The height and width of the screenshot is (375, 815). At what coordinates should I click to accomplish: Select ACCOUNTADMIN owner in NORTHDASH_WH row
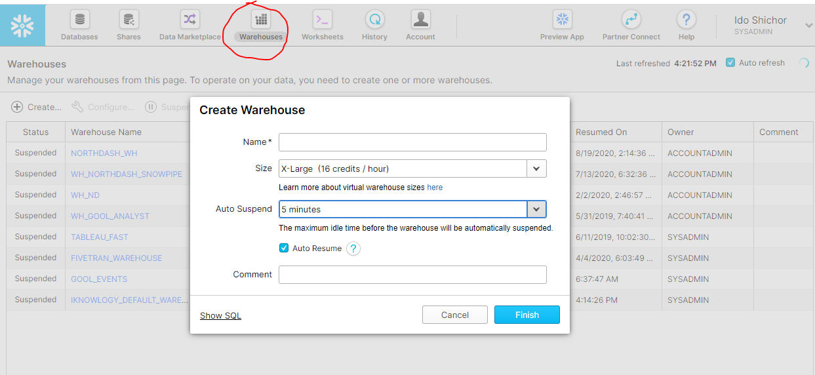click(700, 153)
